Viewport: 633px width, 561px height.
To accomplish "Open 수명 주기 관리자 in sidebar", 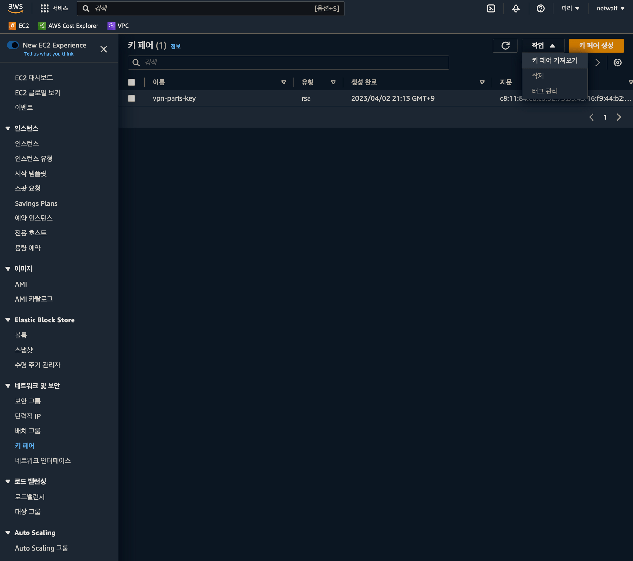I will [38, 365].
